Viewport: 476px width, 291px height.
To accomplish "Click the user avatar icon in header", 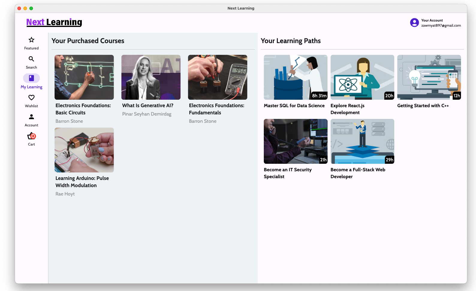I will [x=414, y=23].
